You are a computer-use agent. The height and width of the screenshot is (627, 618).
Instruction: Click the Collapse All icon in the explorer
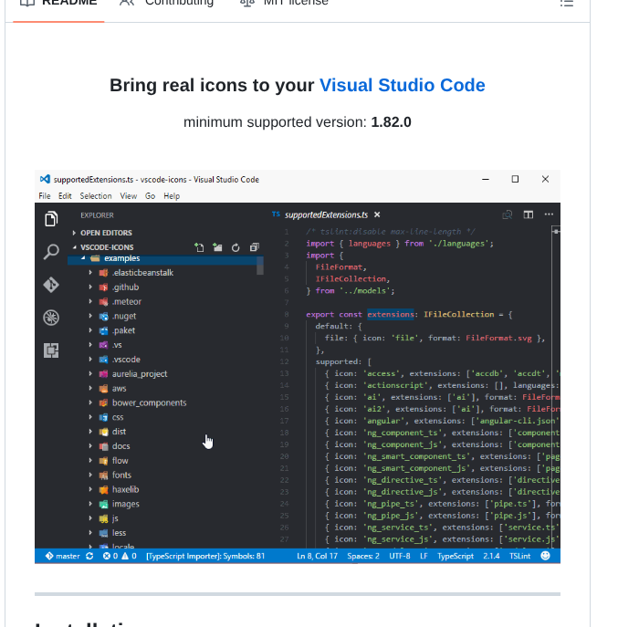[x=255, y=247]
